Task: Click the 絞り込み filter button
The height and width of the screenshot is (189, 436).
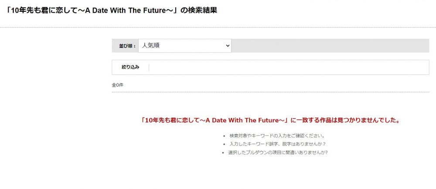Action: [130, 67]
